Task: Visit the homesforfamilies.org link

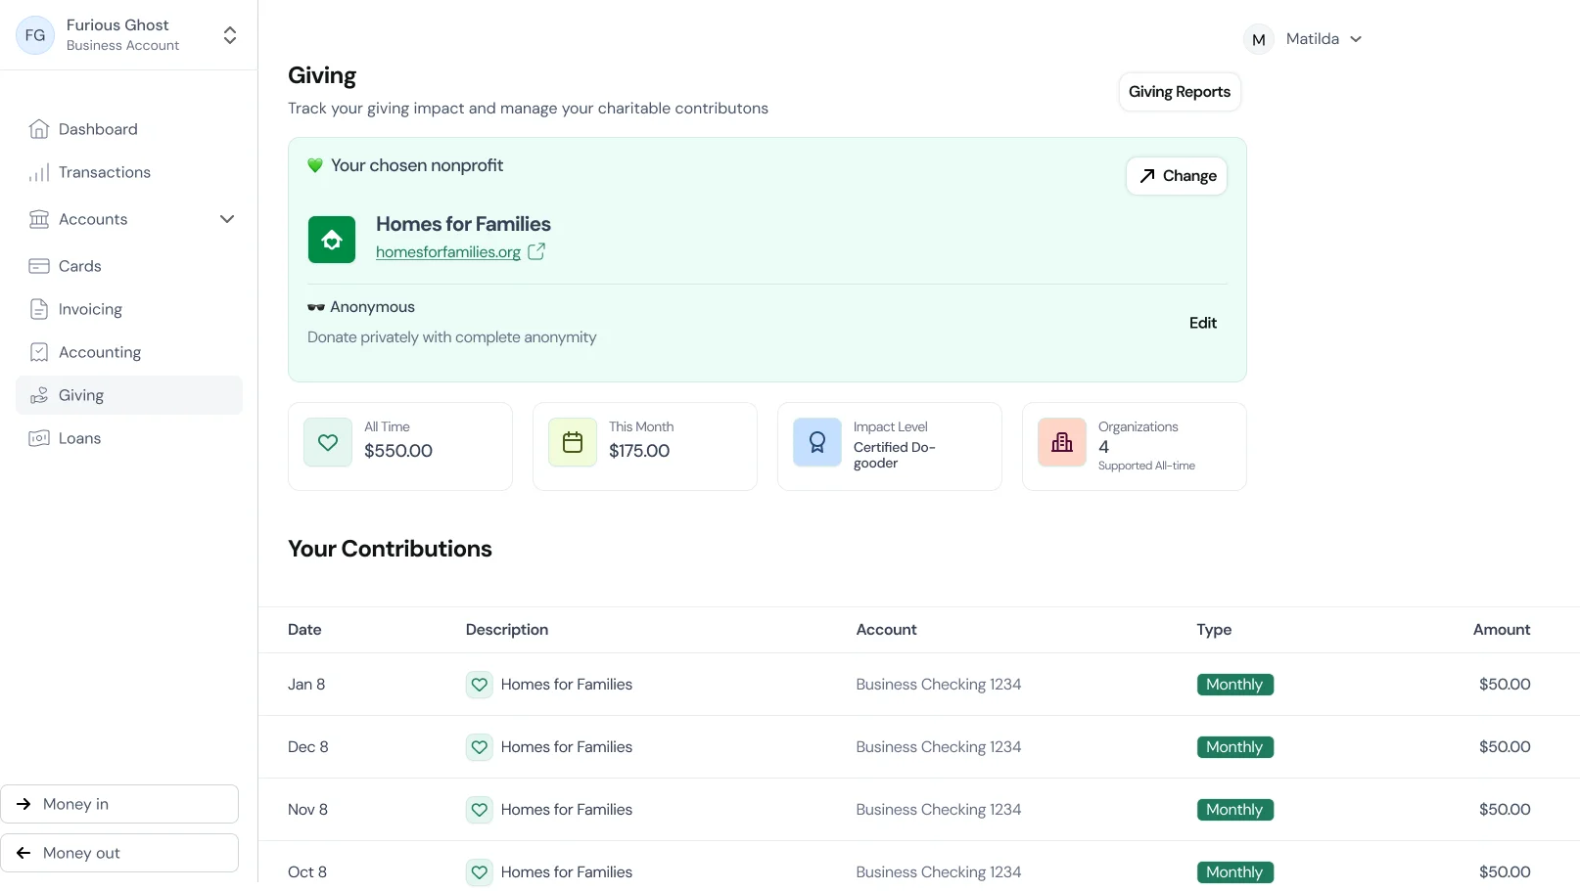Action: (448, 252)
